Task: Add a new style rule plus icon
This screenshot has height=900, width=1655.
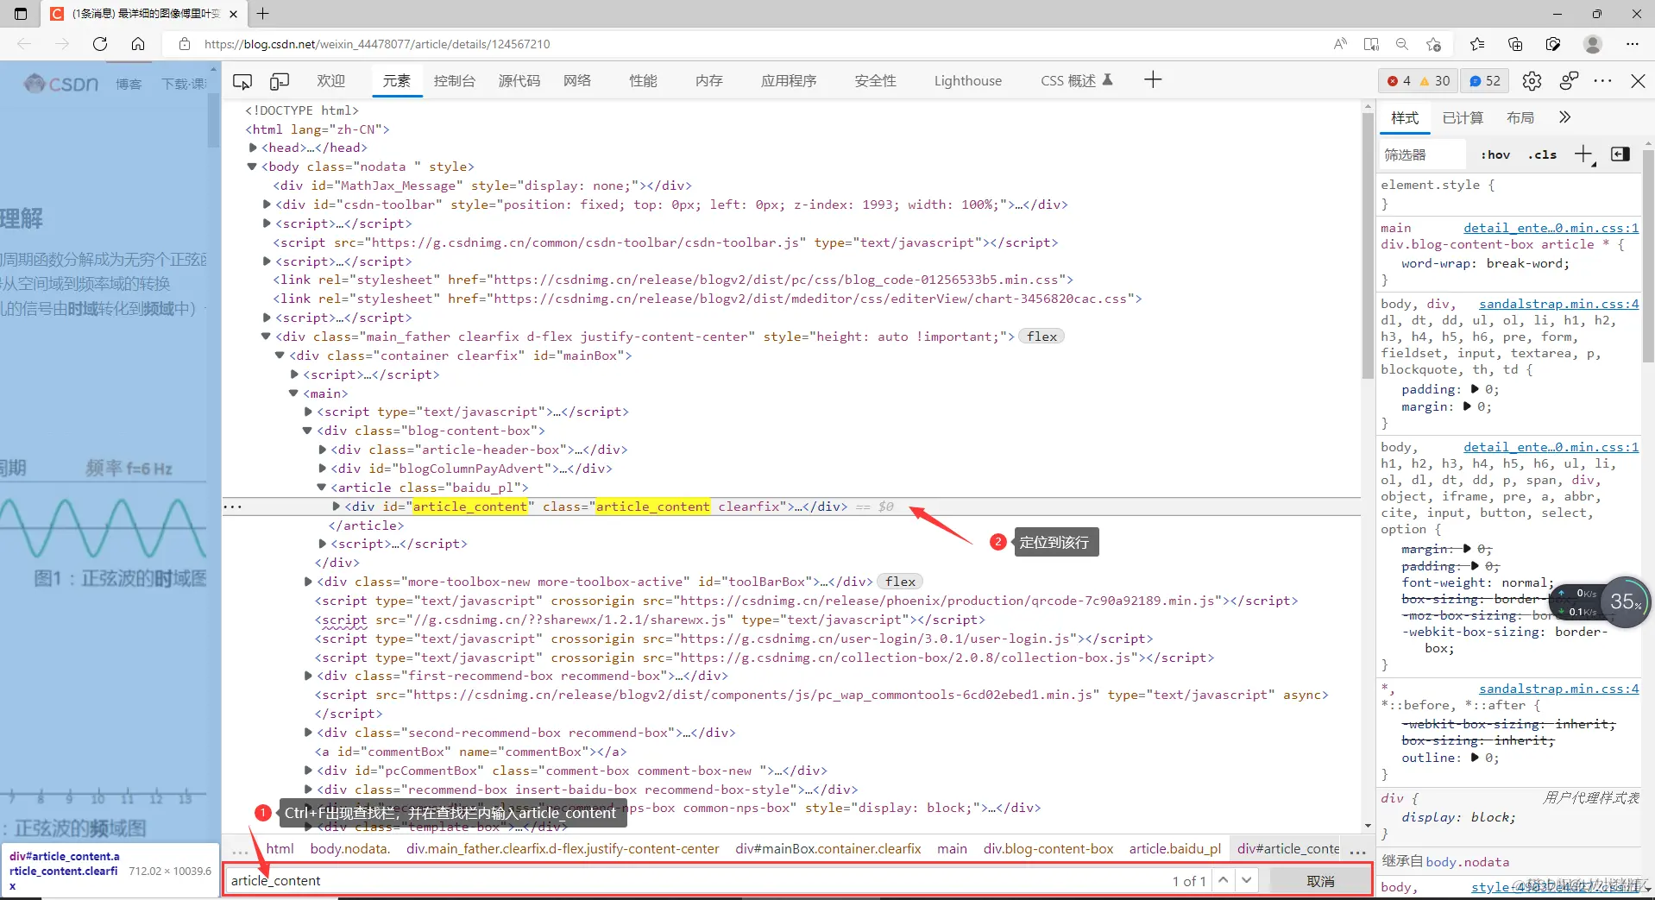Action: 1584,154
